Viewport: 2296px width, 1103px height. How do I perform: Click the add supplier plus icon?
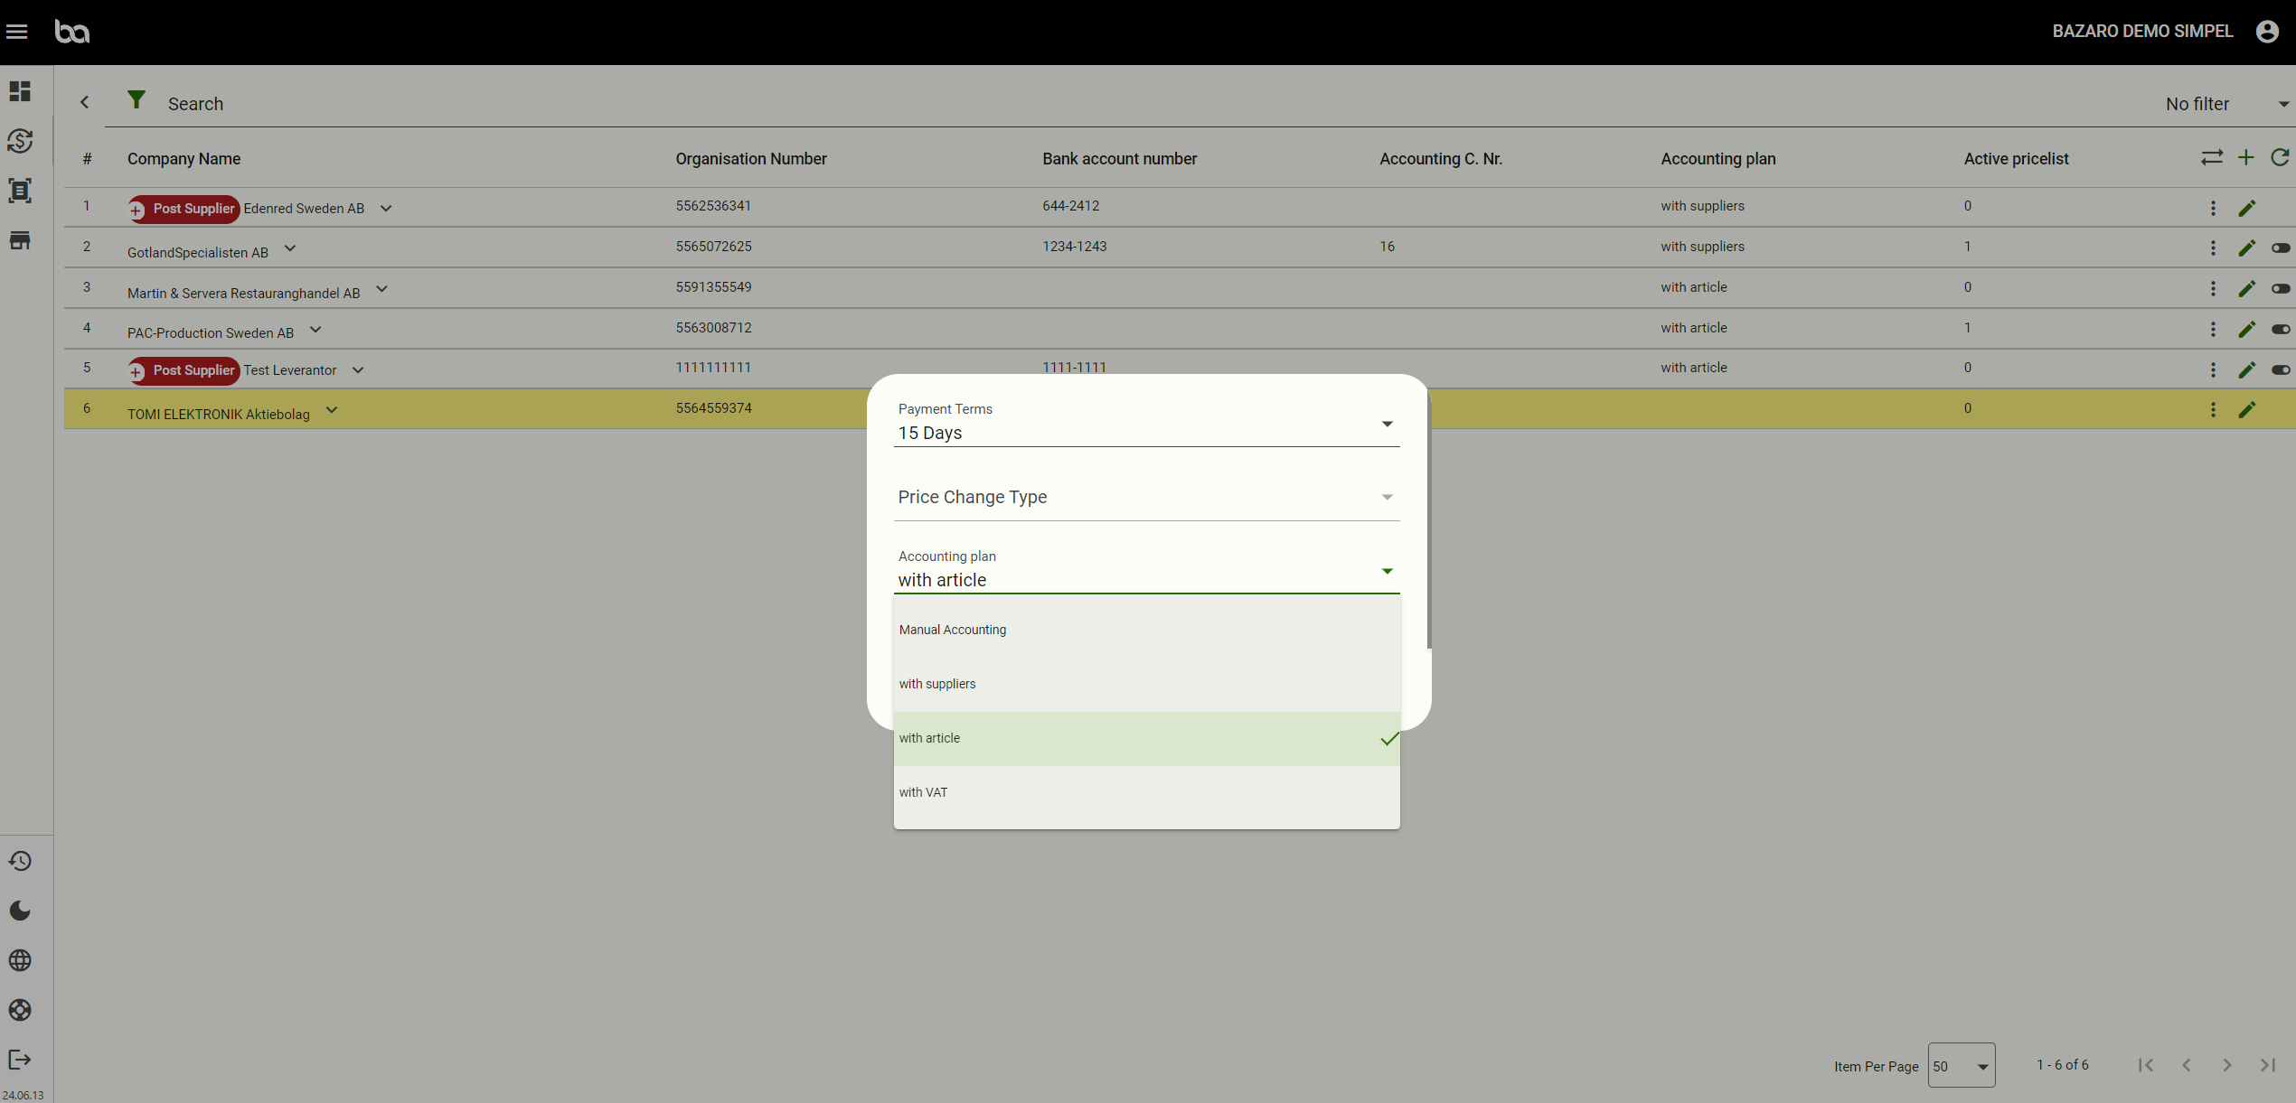[x=2246, y=158]
